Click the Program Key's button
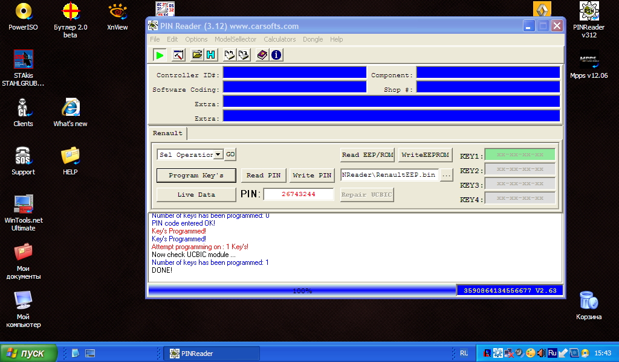The image size is (619, 362). pos(196,176)
